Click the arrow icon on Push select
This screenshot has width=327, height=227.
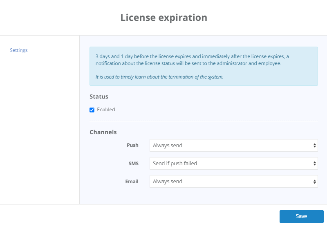(314, 146)
